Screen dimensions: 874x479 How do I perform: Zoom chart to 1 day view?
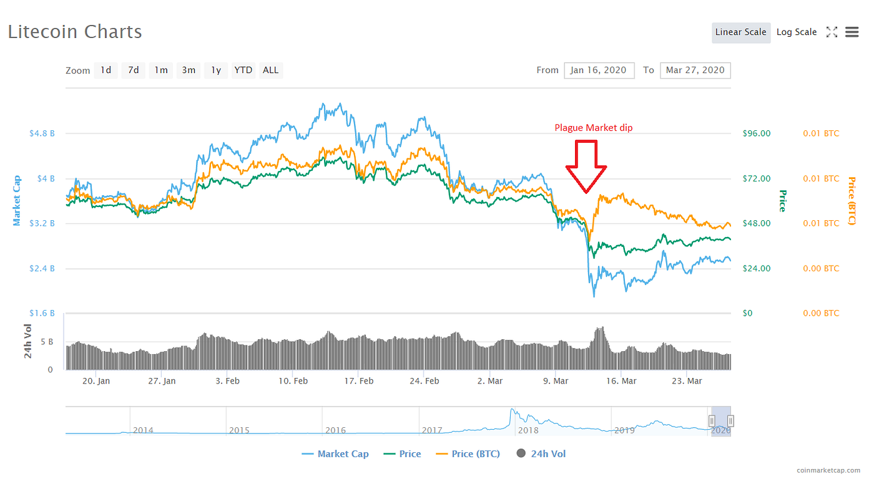[106, 70]
